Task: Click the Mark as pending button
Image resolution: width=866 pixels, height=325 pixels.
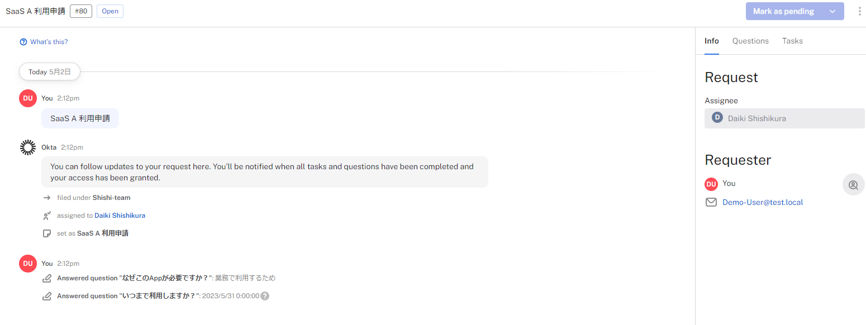Action: click(x=783, y=11)
